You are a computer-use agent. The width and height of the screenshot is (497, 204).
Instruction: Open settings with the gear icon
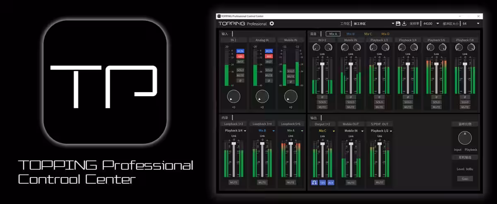pos(272,24)
